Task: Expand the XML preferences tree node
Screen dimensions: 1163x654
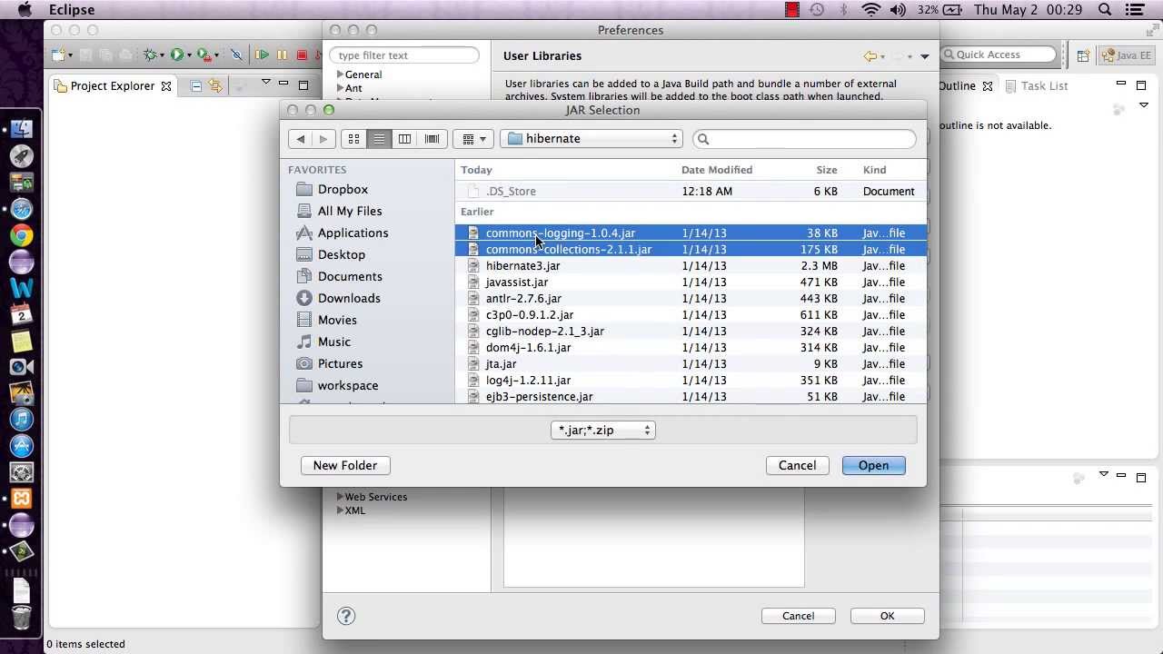Action: [x=340, y=510]
